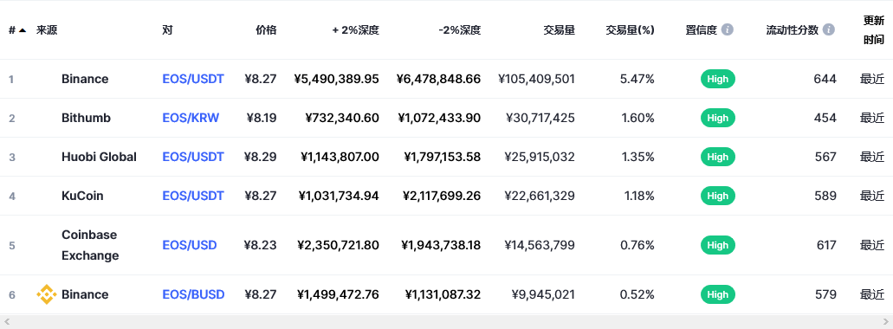Click the left arrow on horizontal scrollbar
The image size is (893, 329).
click(x=7, y=322)
